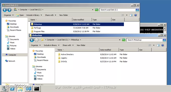Image resolution: width=171 pixels, height=92 pixels.
Task: Open Videos library in Local Disk window
Action: tap(11, 49)
